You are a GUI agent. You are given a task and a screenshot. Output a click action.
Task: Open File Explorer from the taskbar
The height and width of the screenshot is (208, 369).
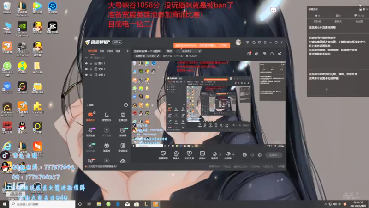(99, 204)
